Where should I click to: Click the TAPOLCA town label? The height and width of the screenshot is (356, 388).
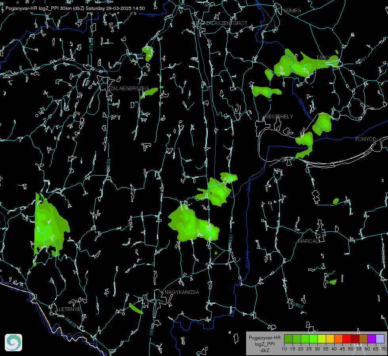click(x=327, y=58)
